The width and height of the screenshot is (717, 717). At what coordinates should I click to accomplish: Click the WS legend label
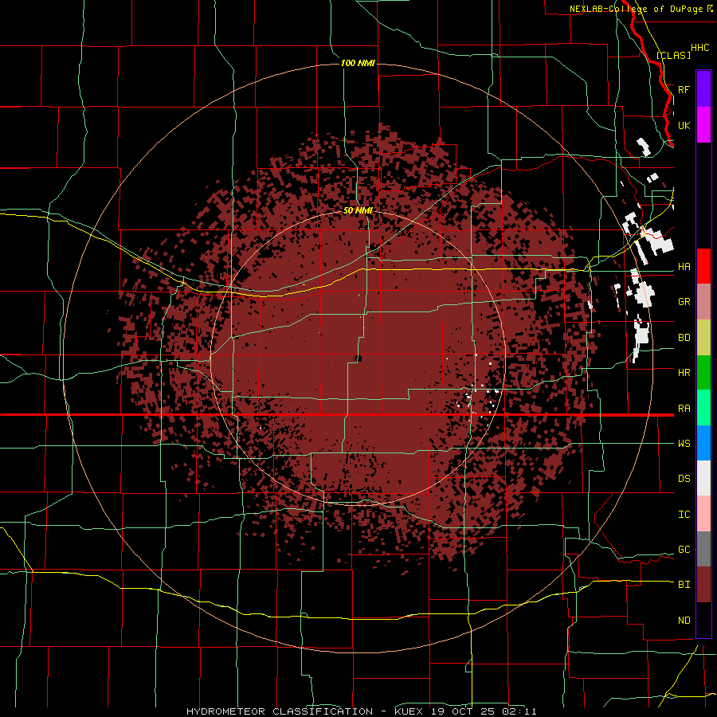[684, 444]
